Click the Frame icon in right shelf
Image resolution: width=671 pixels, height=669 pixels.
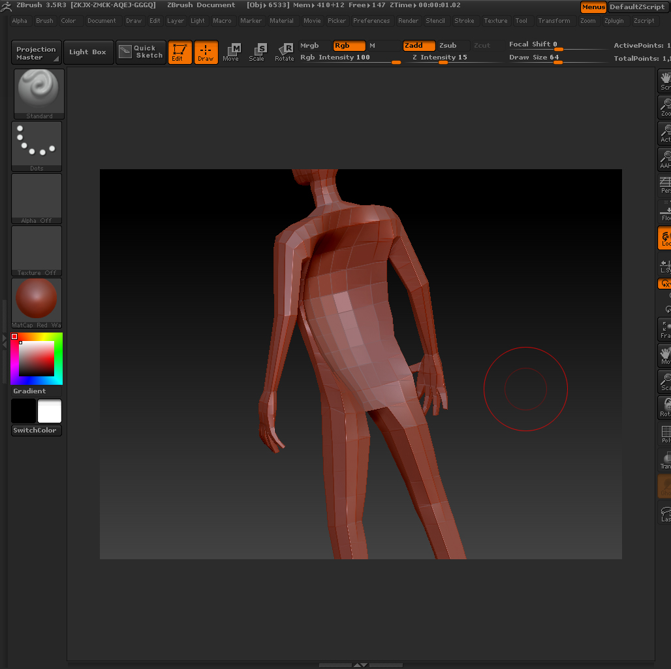664,329
